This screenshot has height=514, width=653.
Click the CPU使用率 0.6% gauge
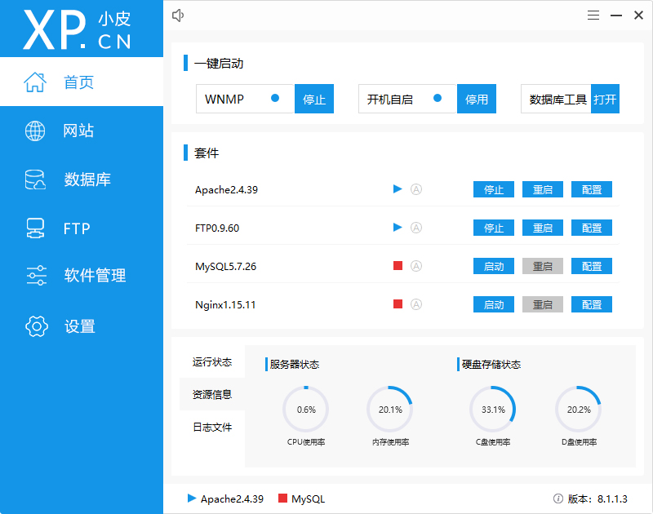tap(306, 409)
